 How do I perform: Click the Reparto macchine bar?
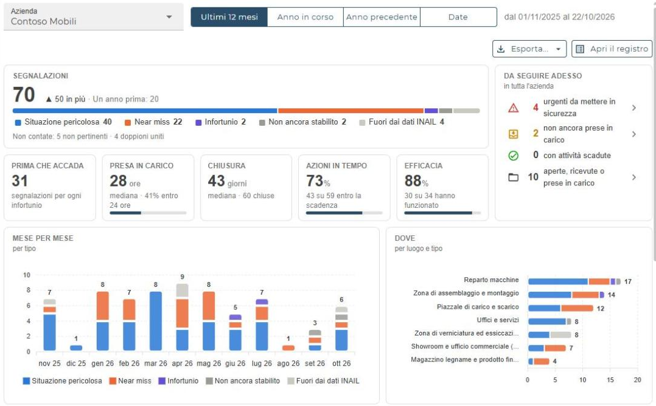(574, 281)
